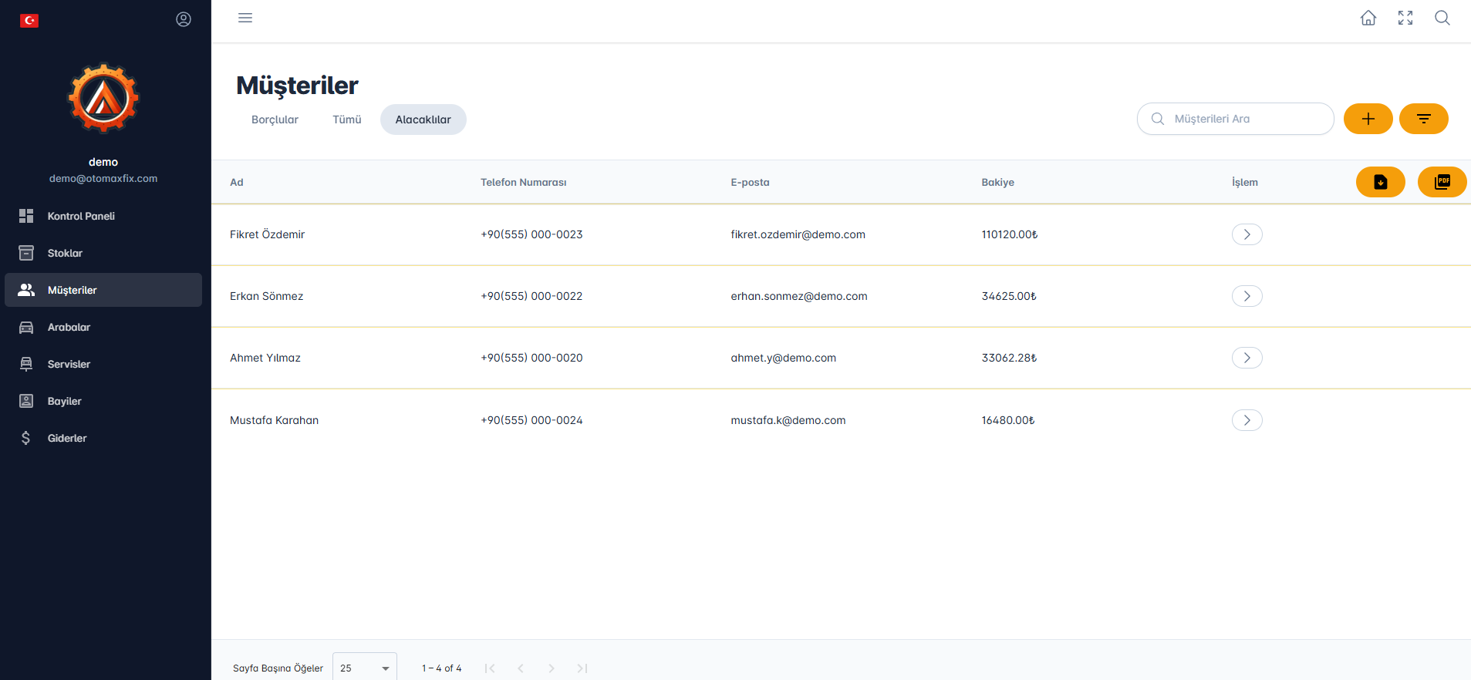1471x680 pixels.
Task: Click the 1 – 4 of 4 range label
Action: point(442,668)
